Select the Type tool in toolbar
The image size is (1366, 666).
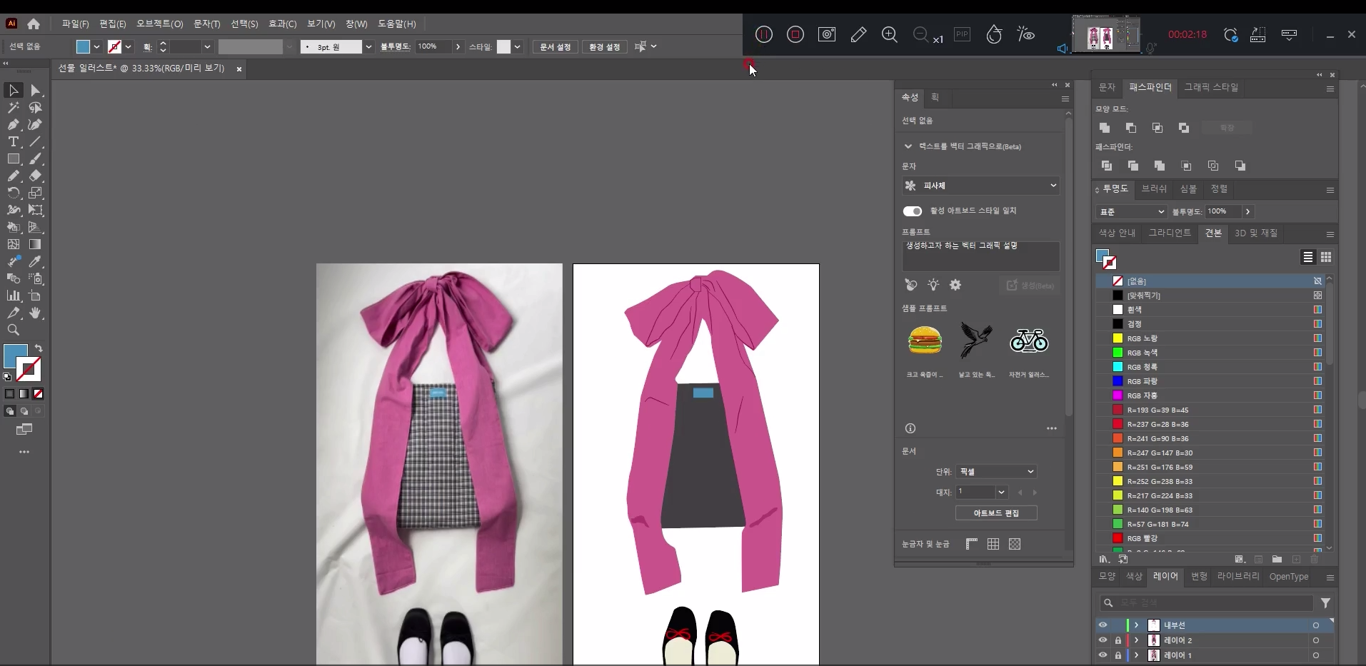pos(13,142)
